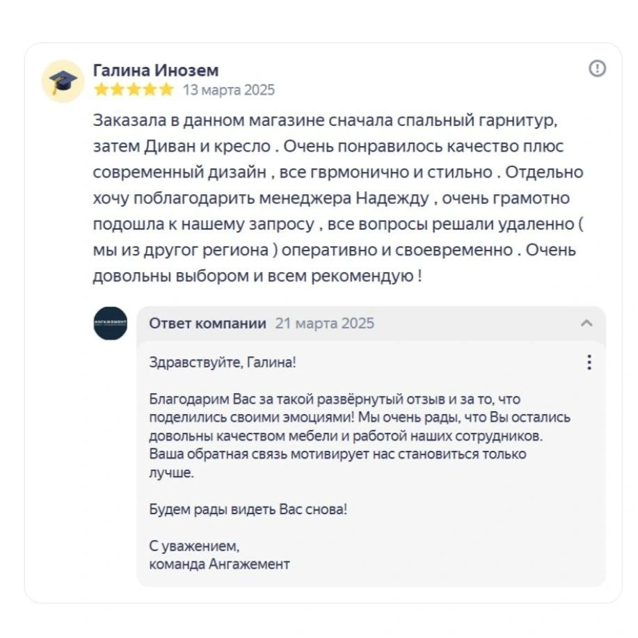Open the three-dot menu in company reply

tap(589, 362)
